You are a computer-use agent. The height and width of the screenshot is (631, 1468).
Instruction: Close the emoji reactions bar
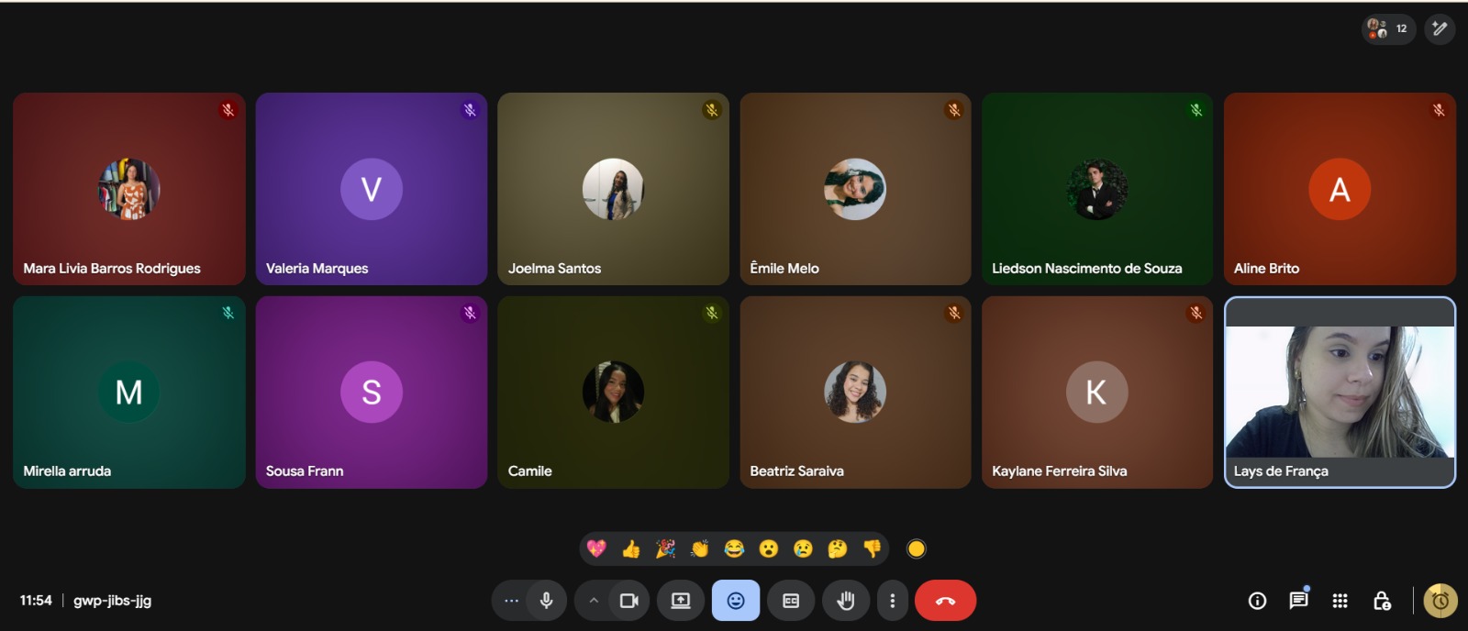pyautogui.click(x=736, y=601)
